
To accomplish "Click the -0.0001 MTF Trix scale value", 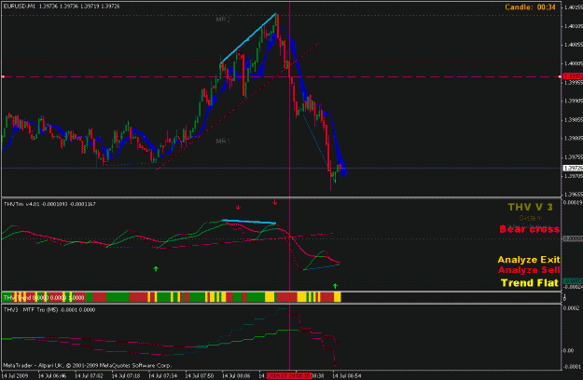I will click(572, 367).
